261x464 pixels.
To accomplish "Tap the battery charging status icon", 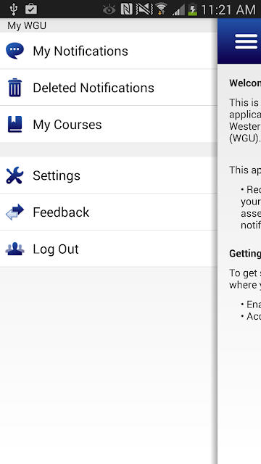I will tap(192, 9).
